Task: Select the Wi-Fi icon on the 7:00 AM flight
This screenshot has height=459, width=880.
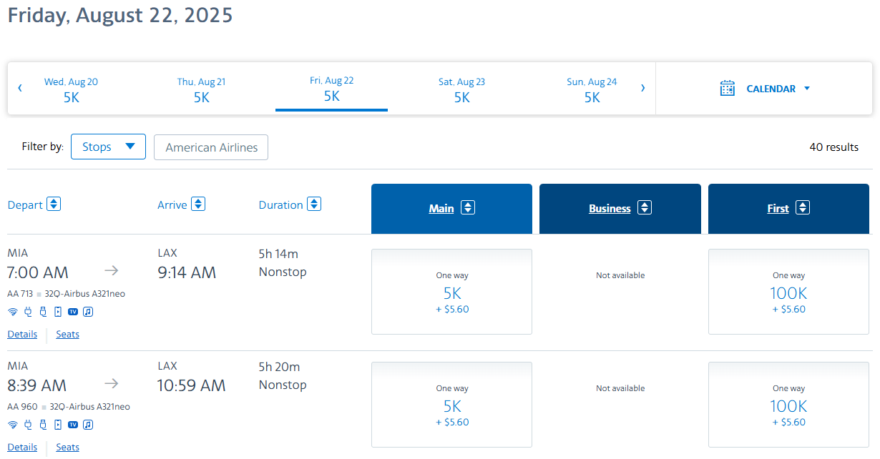Action: point(13,311)
